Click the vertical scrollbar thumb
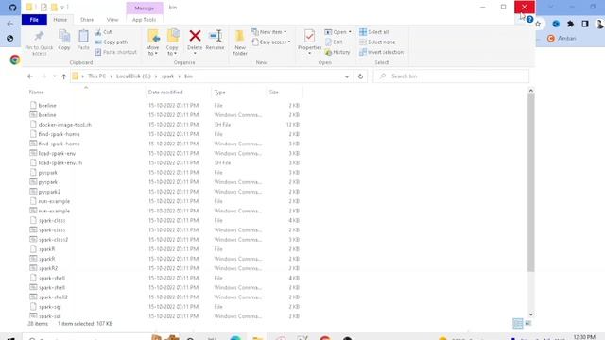This screenshot has width=605, height=340. tap(531, 182)
